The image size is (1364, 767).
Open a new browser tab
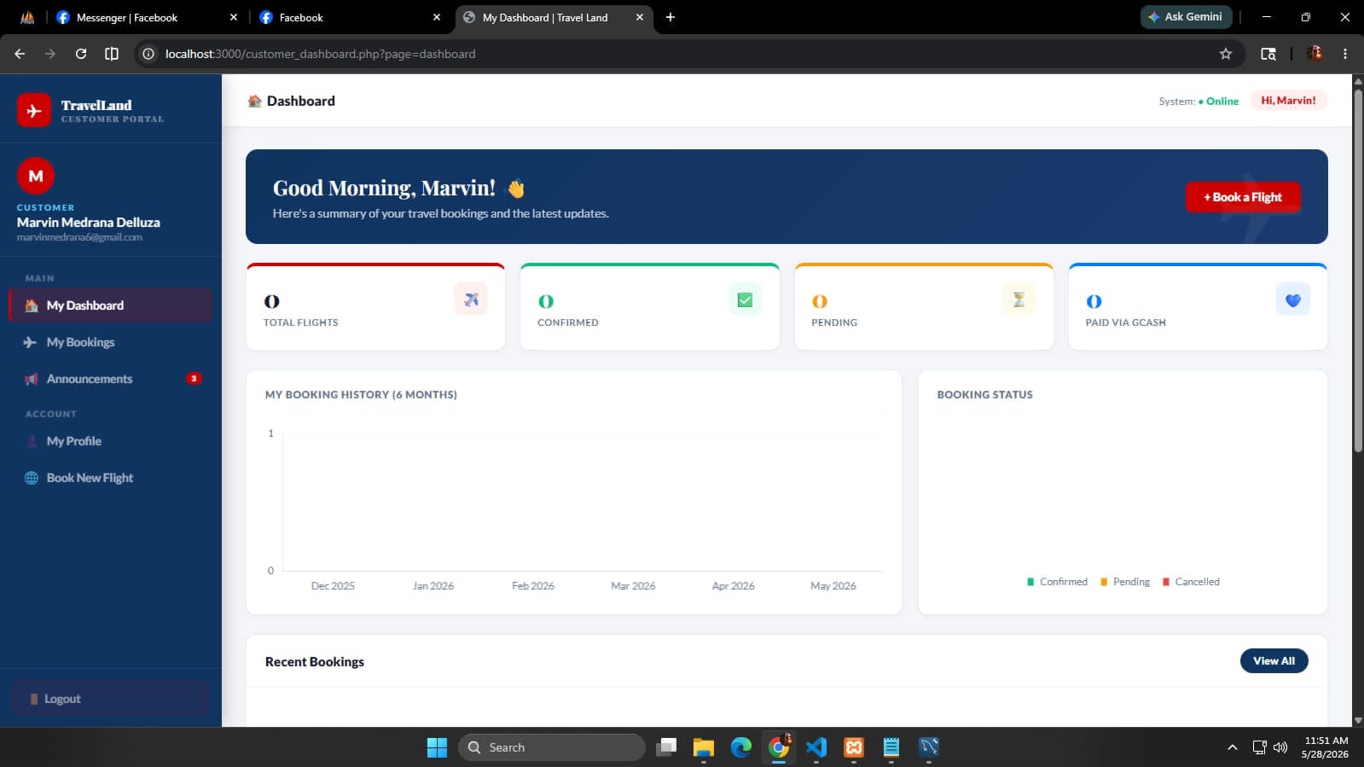click(x=670, y=17)
